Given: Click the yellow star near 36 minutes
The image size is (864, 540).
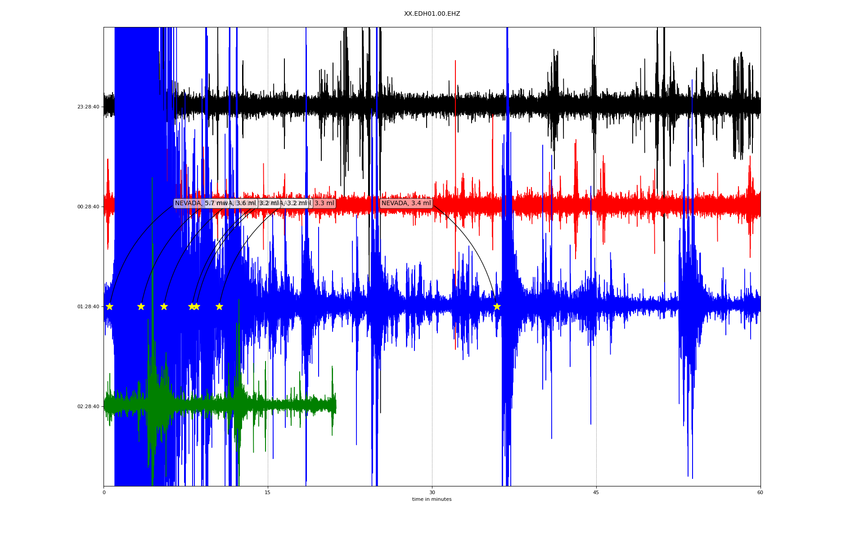Looking at the screenshot, I should pyautogui.click(x=497, y=306).
